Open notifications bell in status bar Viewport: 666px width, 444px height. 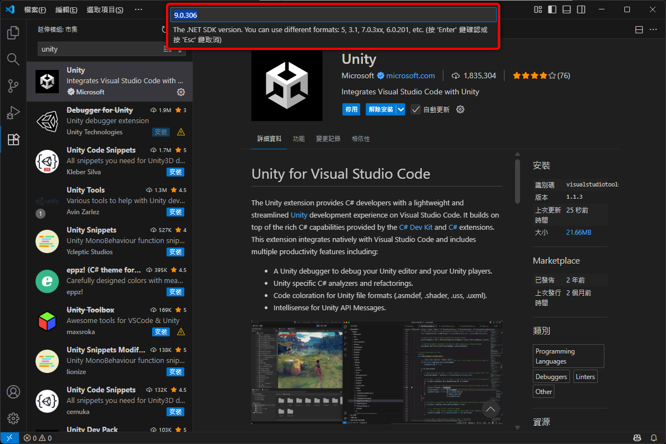click(x=654, y=438)
